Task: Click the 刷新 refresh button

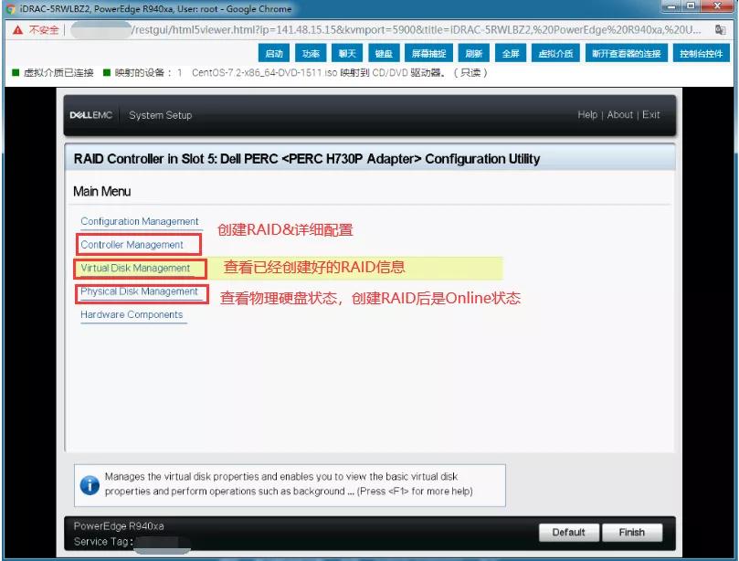Action: click(x=474, y=53)
